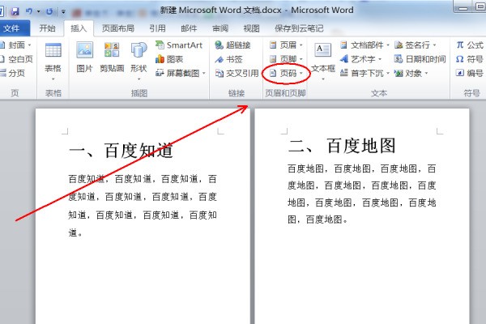Viewport: 486px width, 324px height.
Task: Insert 日期和时间 (Date & Time)
Action: [x=420, y=59]
